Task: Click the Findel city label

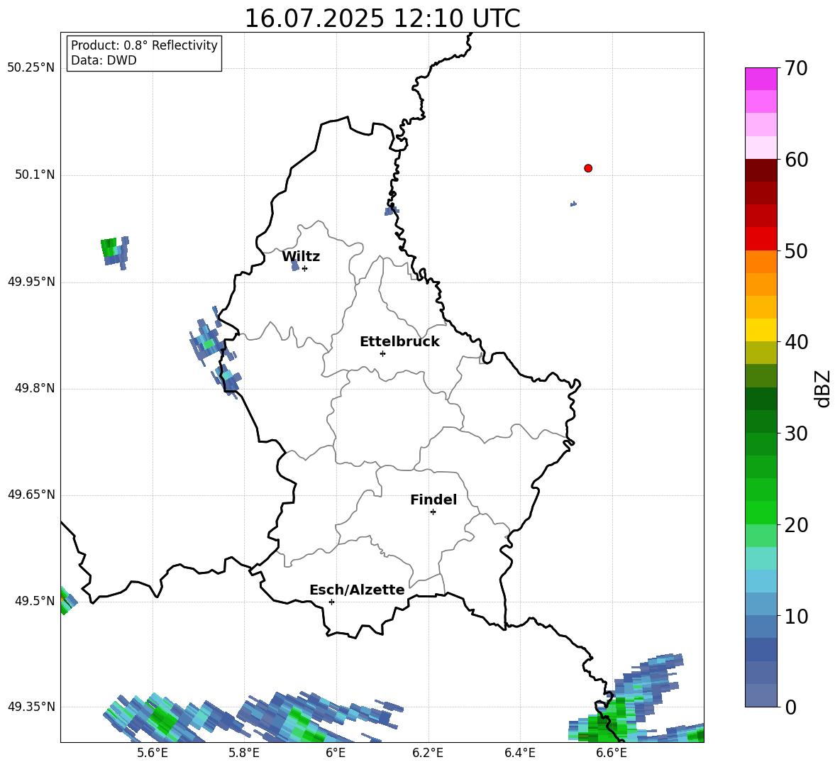Action: coord(433,500)
